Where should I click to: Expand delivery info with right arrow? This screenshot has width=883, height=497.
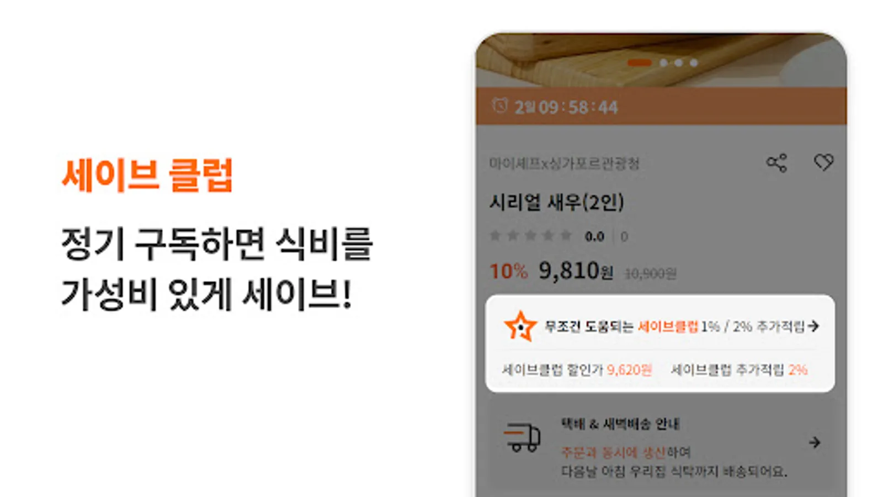coord(814,442)
